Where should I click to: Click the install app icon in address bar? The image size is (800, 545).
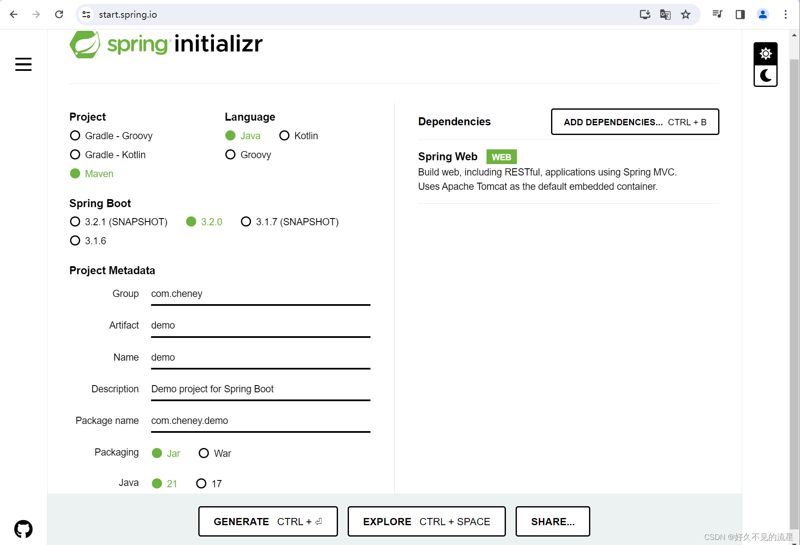point(645,14)
